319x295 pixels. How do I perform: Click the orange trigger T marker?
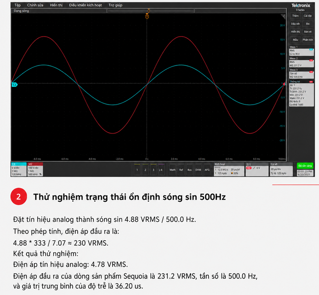coord(147,17)
